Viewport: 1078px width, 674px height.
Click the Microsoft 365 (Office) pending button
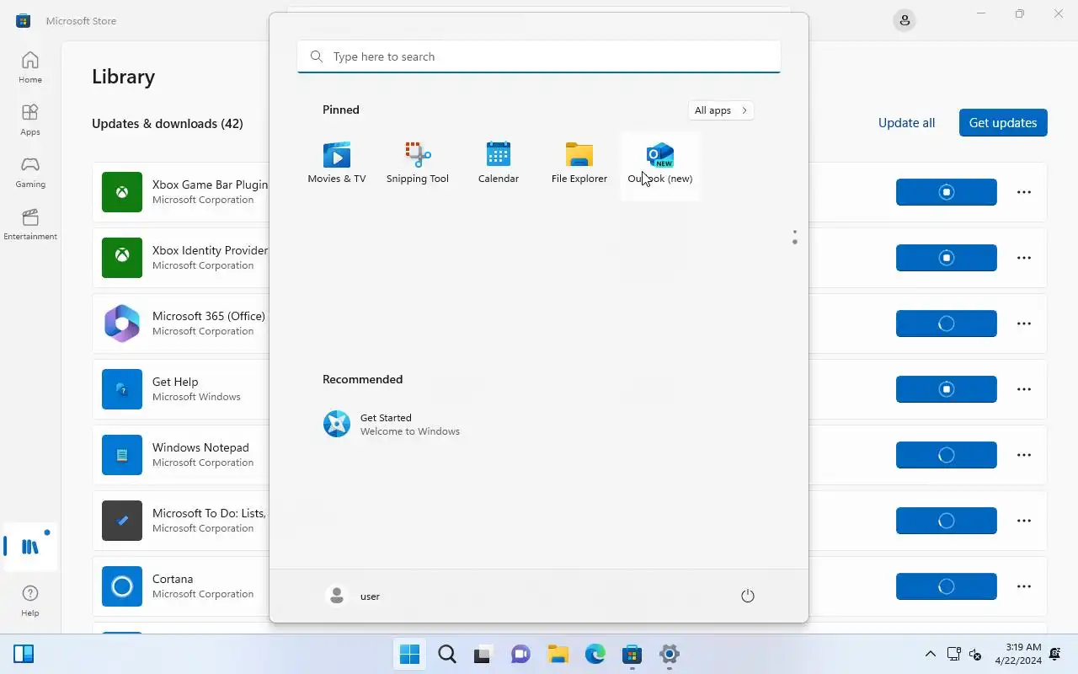[x=947, y=324]
